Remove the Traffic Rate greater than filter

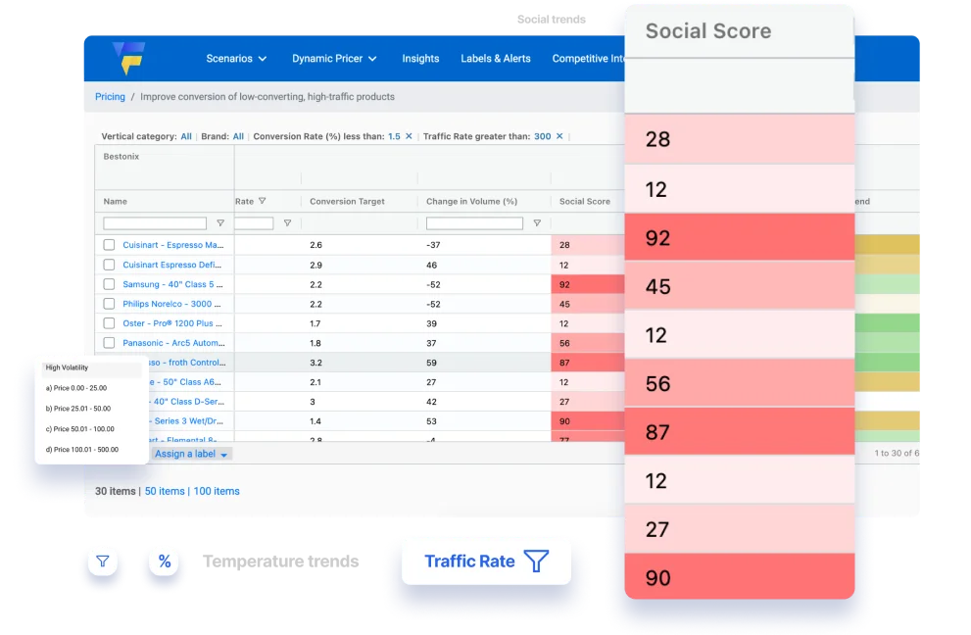point(559,136)
